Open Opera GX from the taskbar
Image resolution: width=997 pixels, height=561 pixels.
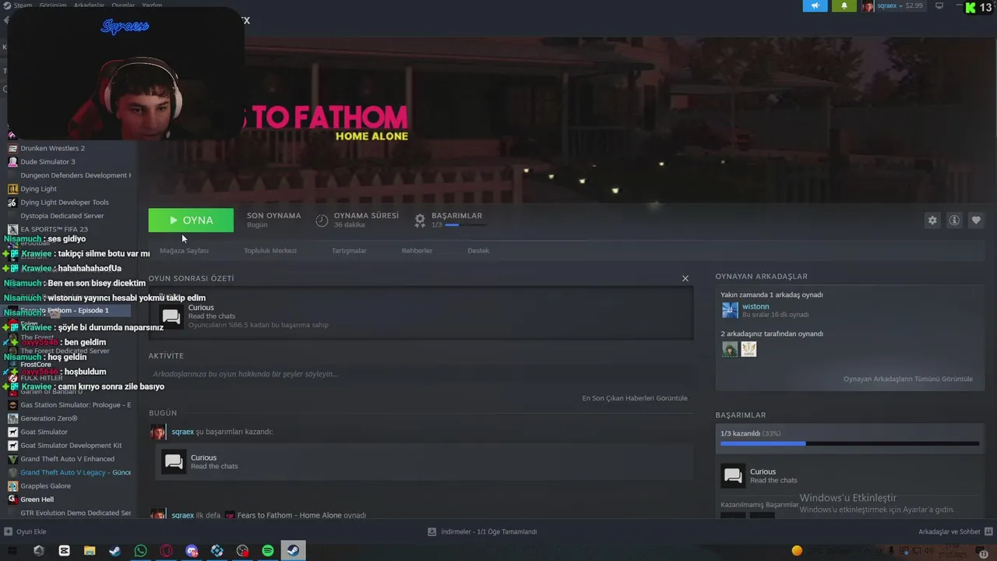[166, 550]
